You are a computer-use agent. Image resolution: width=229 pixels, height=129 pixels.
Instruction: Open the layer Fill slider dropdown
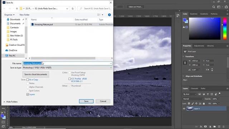(x=219, y=104)
